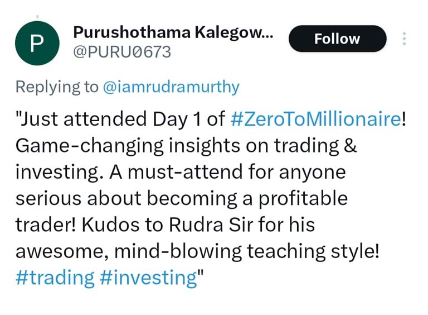Click the word "trader!" in the tweet
Viewport: 428px width, 315px height.
click(x=46, y=225)
